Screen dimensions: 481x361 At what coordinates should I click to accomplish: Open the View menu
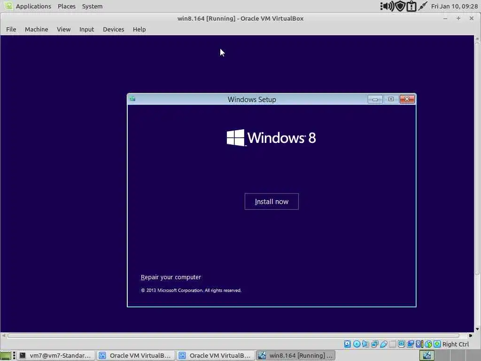click(63, 29)
